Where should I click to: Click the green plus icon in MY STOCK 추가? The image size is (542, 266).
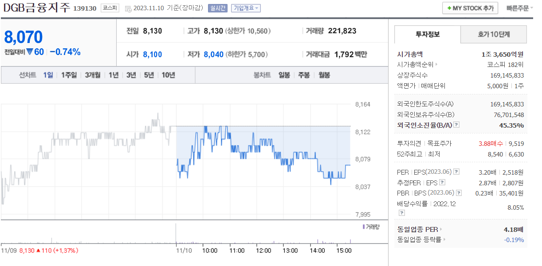click(449, 8)
